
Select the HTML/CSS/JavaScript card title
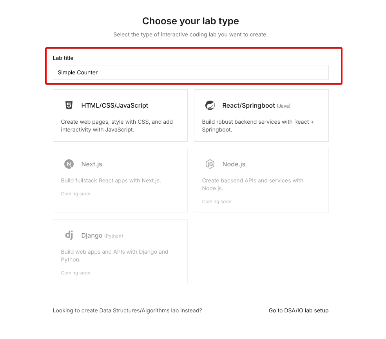pos(115,105)
